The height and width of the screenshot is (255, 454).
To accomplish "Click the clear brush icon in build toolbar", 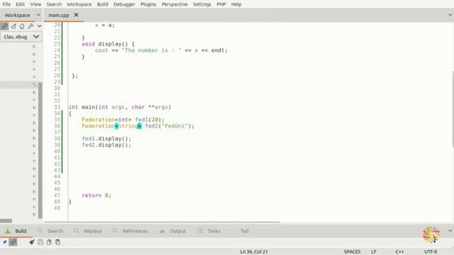I will coord(32,242).
